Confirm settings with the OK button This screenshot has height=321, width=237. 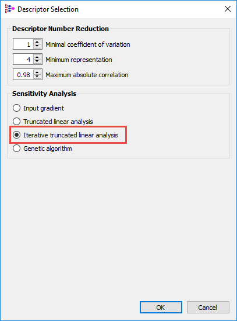point(161,308)
